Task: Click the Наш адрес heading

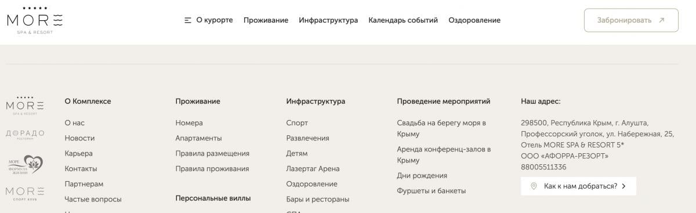Action: (x=541, y=102)
